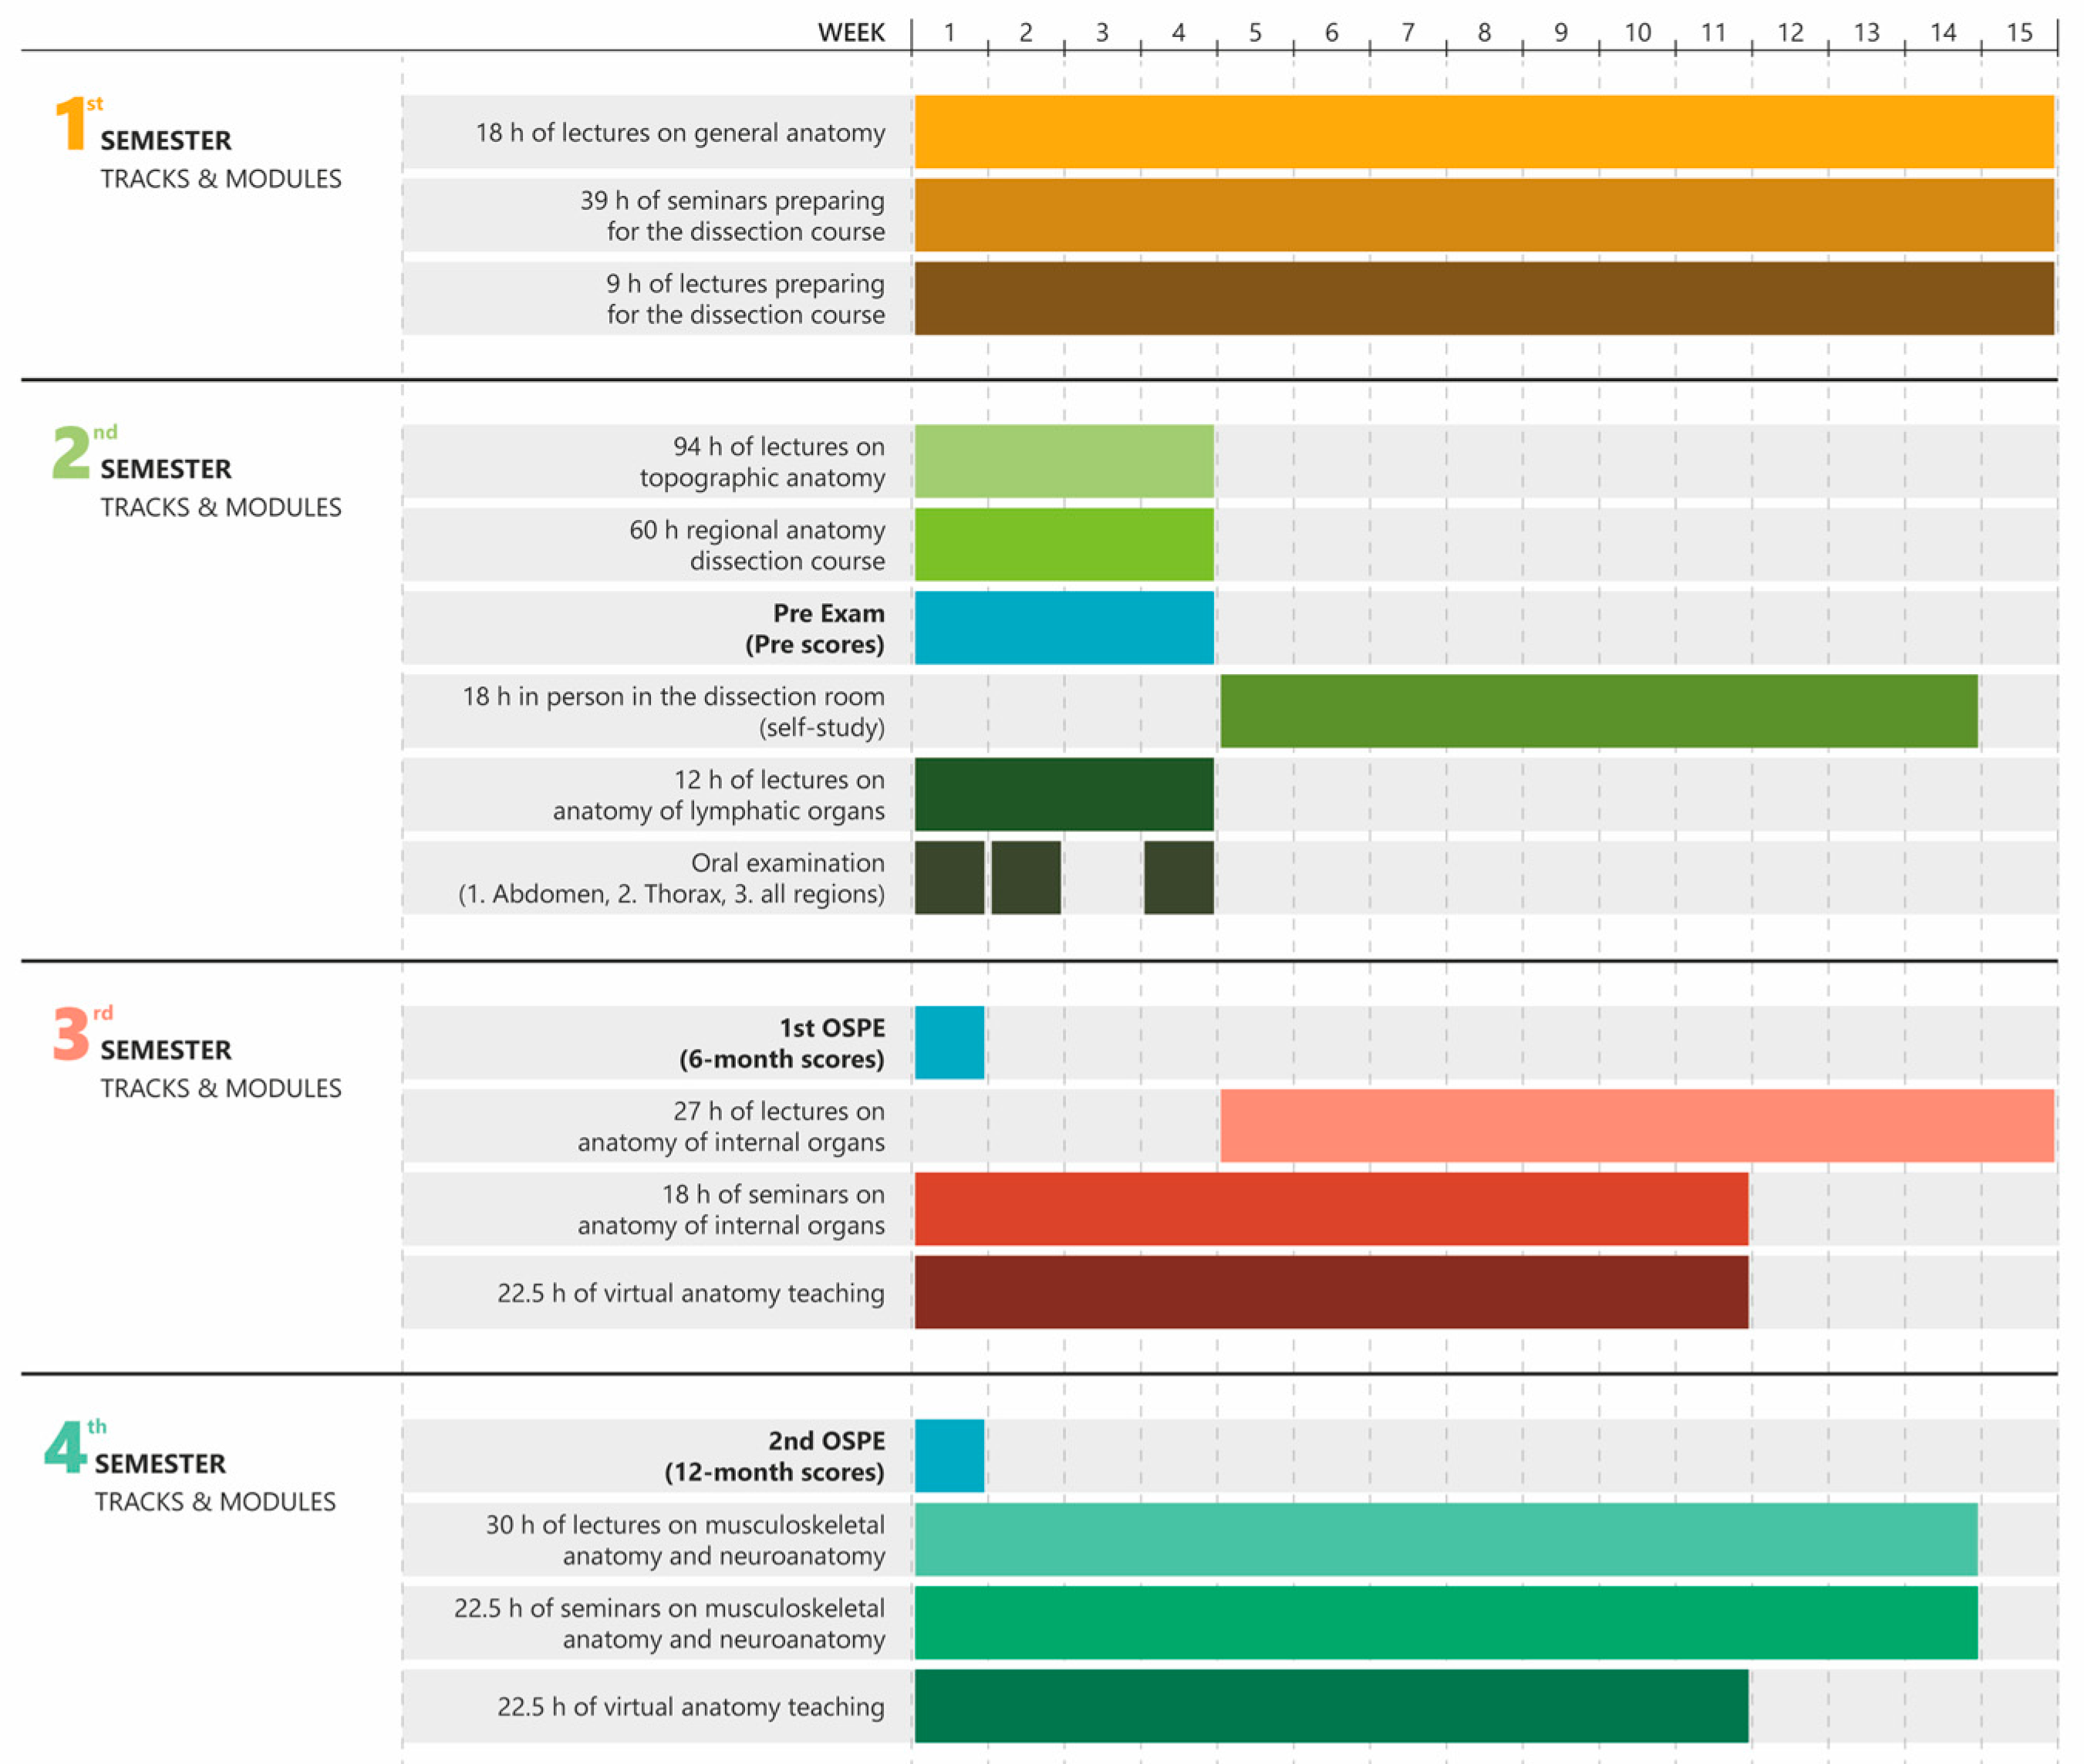Click the blue 1st OSPE block

pos(949,1042)
